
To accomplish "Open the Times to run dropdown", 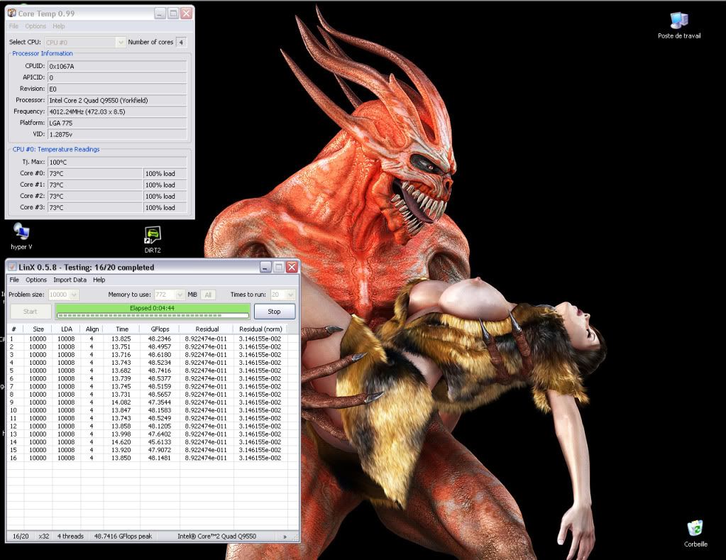I will pyautogui.click(x=291, y=294).
